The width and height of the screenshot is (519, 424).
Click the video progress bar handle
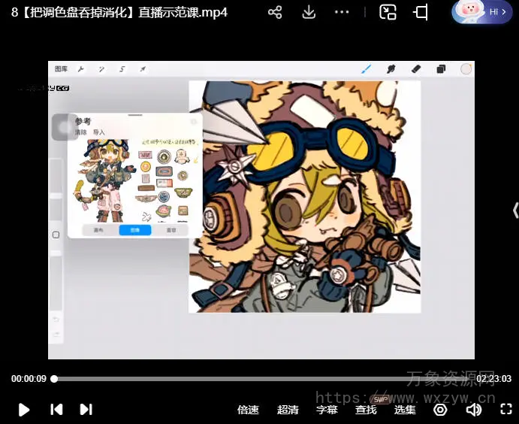tap(54, 379)
